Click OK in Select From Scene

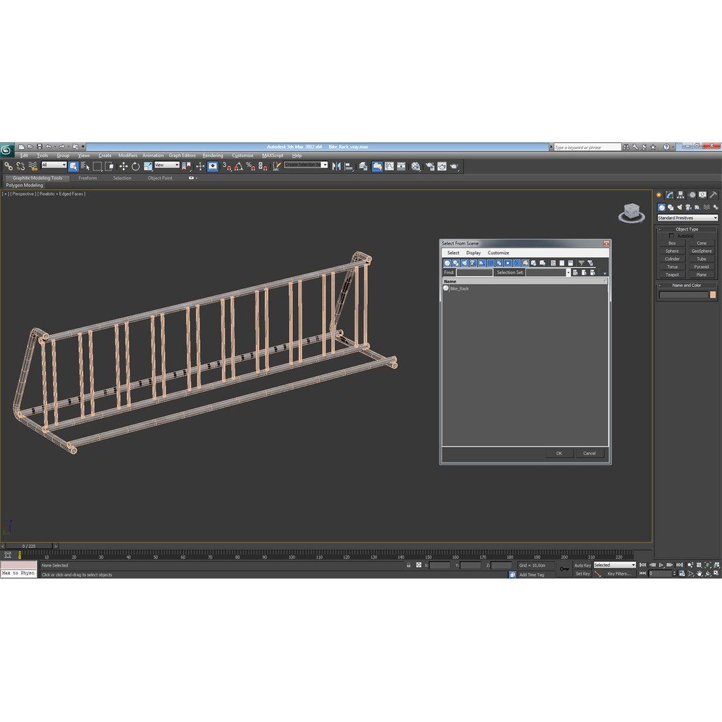pos(559,453)
